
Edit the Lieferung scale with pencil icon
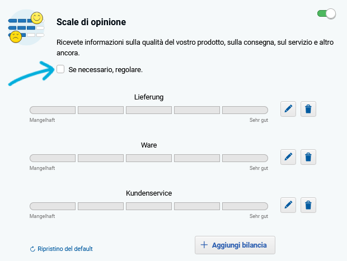[288, 109]
